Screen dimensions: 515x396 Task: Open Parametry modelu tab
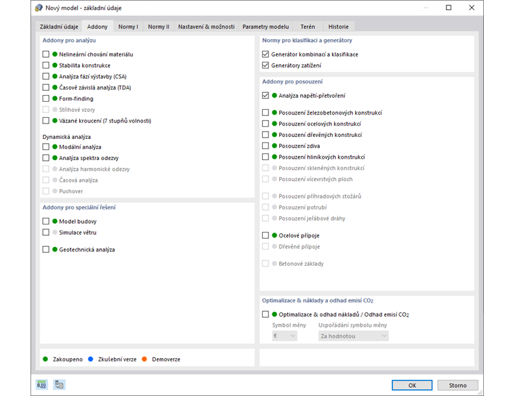point(266,26)
